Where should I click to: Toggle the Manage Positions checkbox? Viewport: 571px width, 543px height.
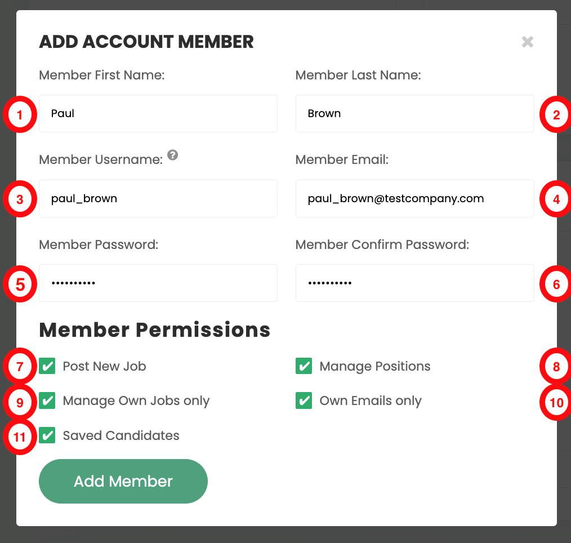pos(304,366)
